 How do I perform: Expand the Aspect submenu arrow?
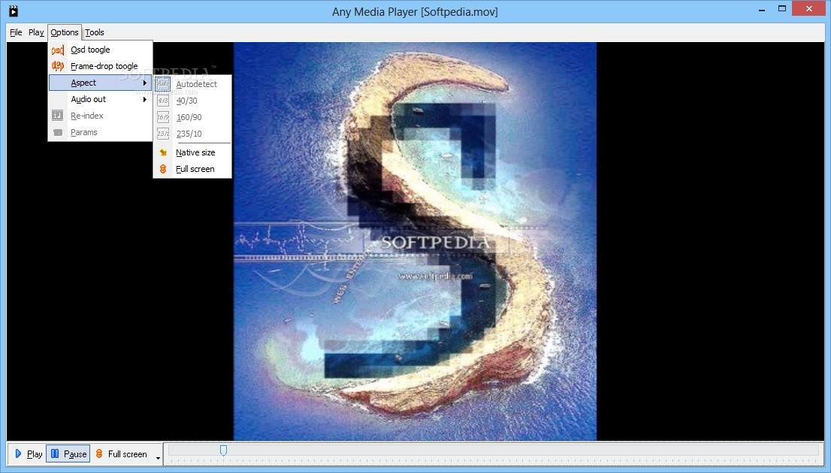(x=145, y=83)
